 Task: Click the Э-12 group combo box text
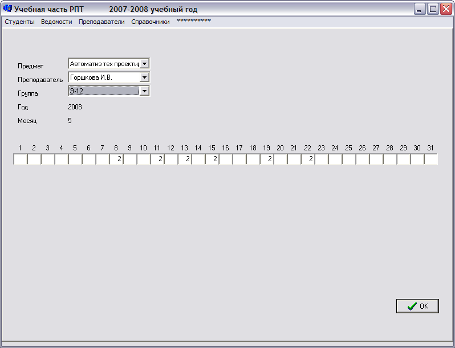pyautogui.click(x=104, y=91)
